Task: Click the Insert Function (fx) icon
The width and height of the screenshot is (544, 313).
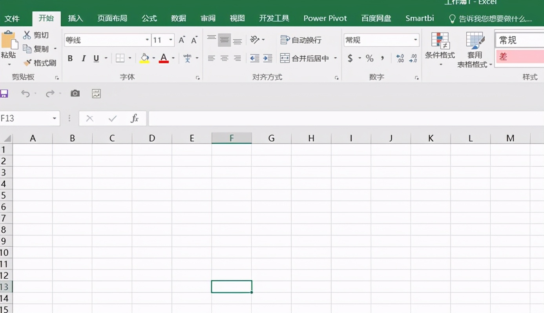Action: [x=134, y=118]
